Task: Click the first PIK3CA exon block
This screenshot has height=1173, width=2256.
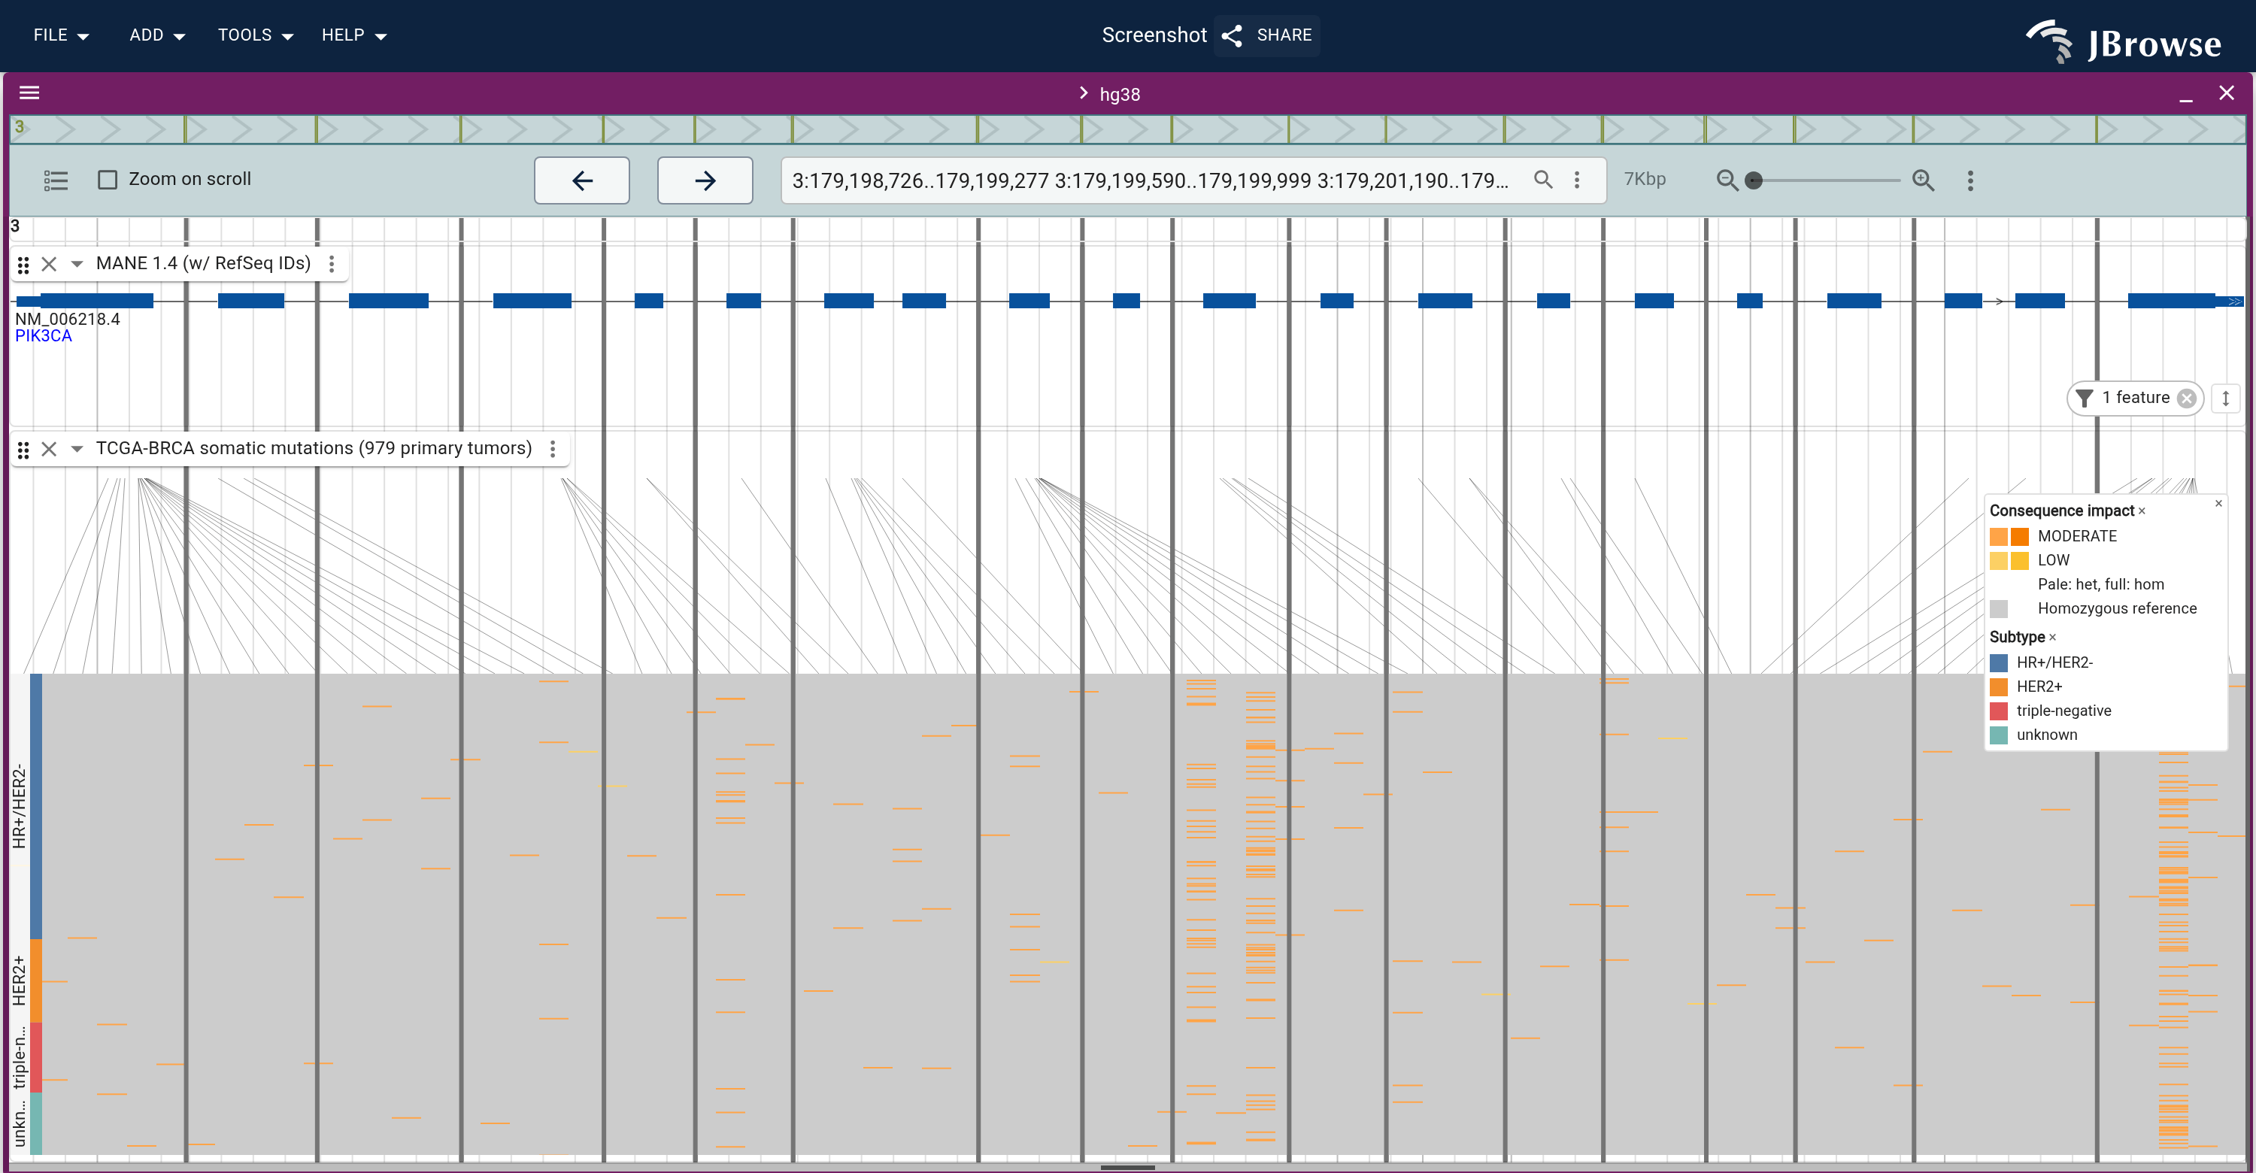Action: (85, 301)
